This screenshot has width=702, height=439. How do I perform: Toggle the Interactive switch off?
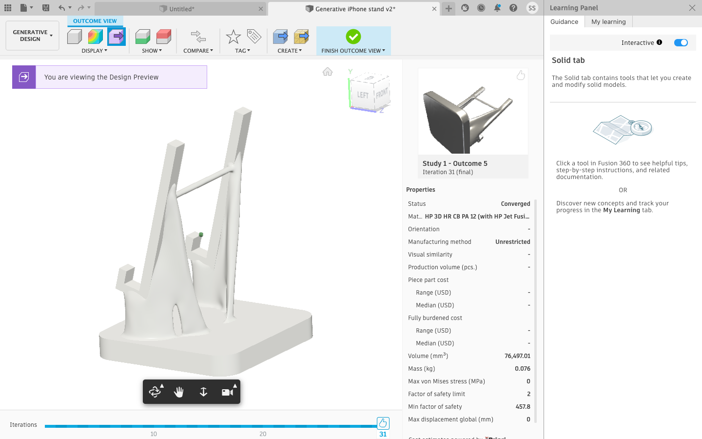pos(681,42)
